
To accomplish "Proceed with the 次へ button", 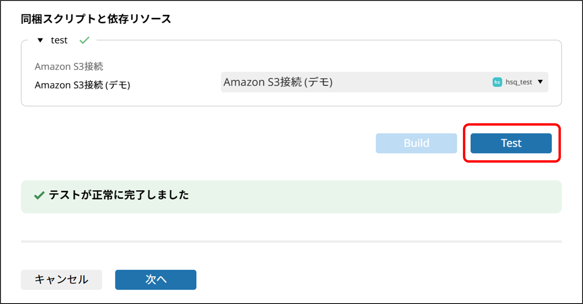I will pyautogui.click(x=156, y=280).
